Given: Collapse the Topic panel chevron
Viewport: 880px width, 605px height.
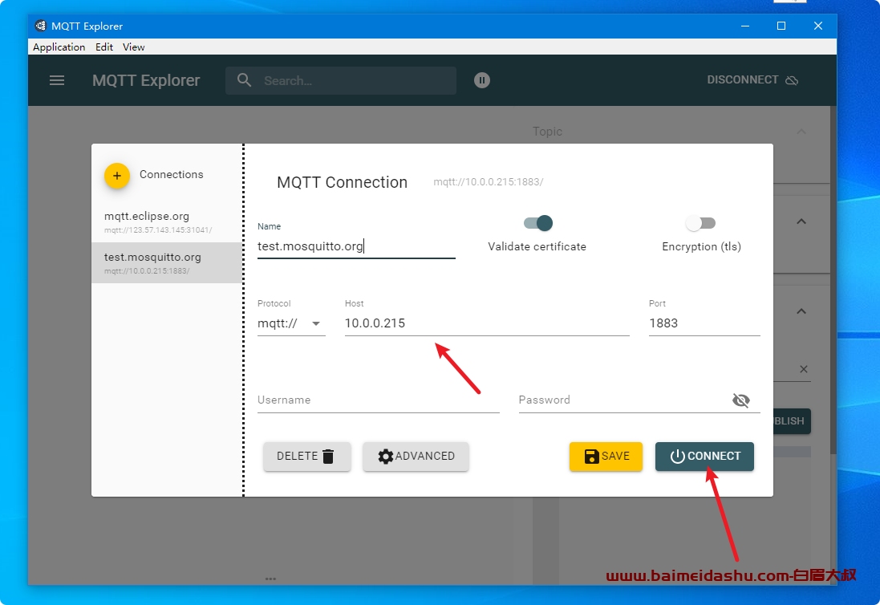Looking at the screenshot, I should (801, 132).
